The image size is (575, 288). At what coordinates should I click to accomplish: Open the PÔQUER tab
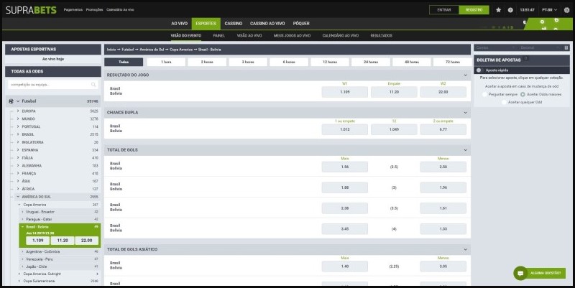[x=301, y=24]
